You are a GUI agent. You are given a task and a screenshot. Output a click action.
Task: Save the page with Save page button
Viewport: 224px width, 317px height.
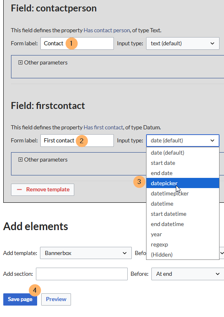click(x=20, y=299)
